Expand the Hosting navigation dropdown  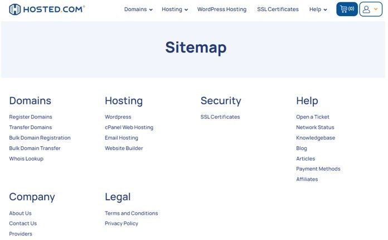point(174,9)
